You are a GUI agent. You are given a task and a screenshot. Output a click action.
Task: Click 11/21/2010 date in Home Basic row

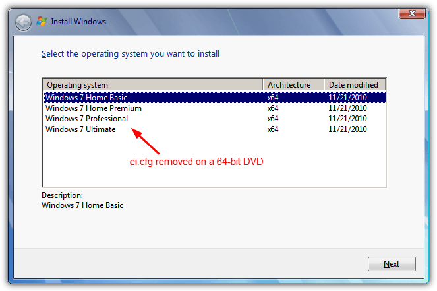coord(347,98)
